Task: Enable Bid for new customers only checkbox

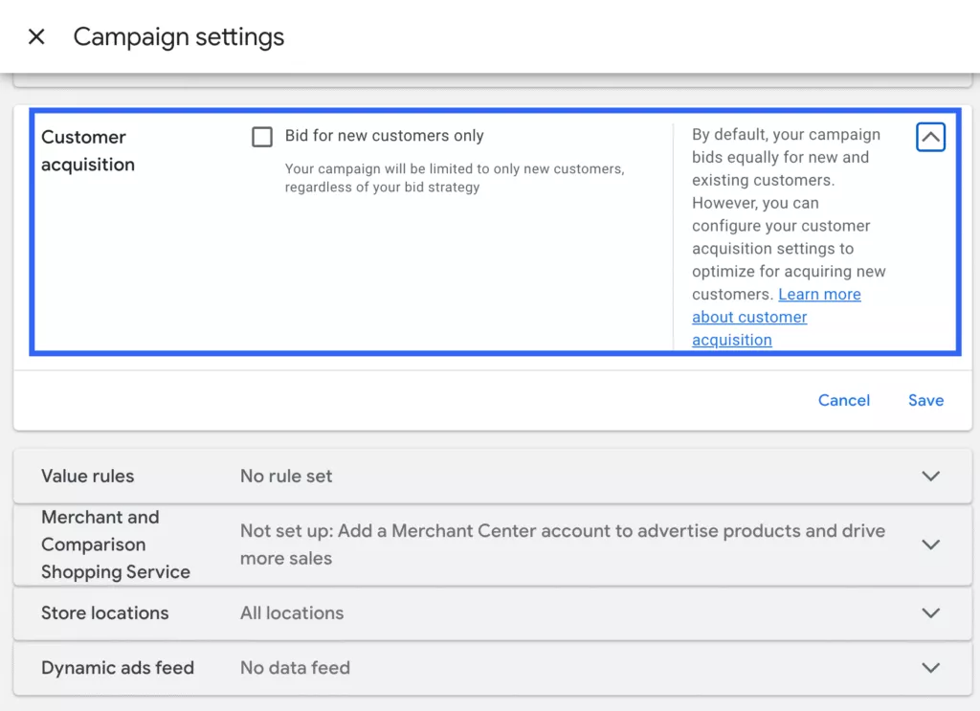Action: (x=262, y=136)
